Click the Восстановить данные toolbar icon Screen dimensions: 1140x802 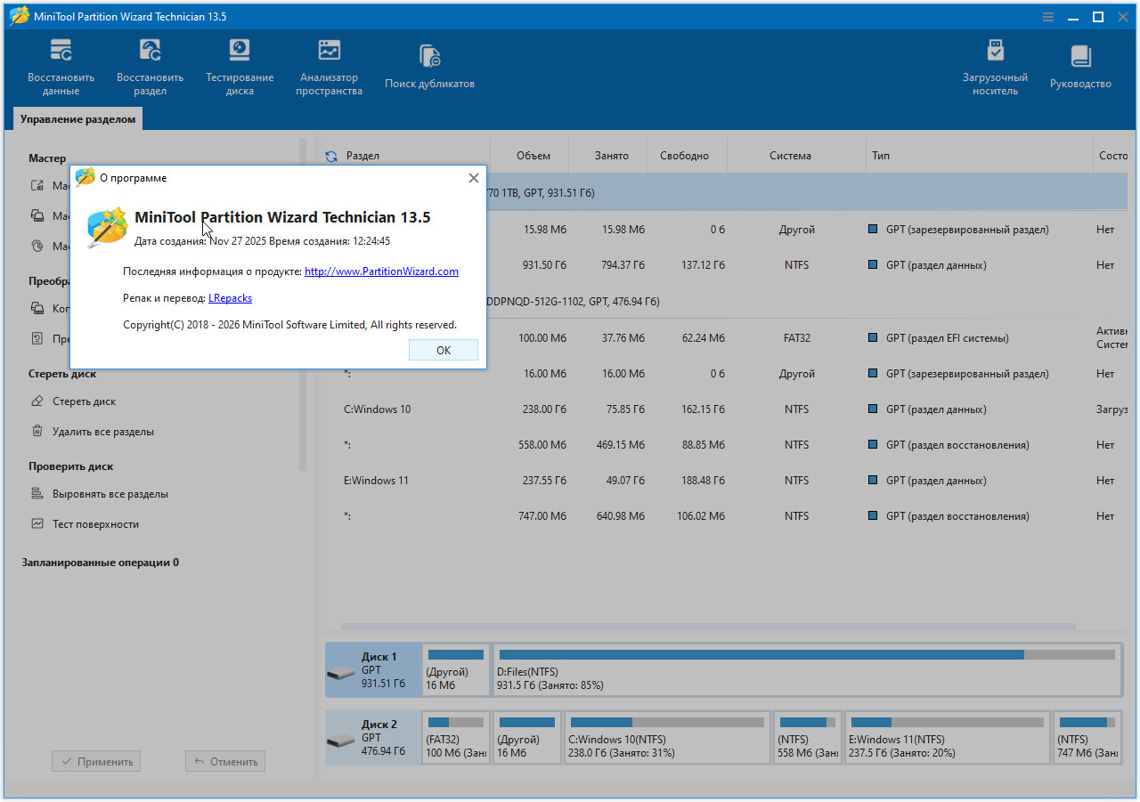point(61,67)
